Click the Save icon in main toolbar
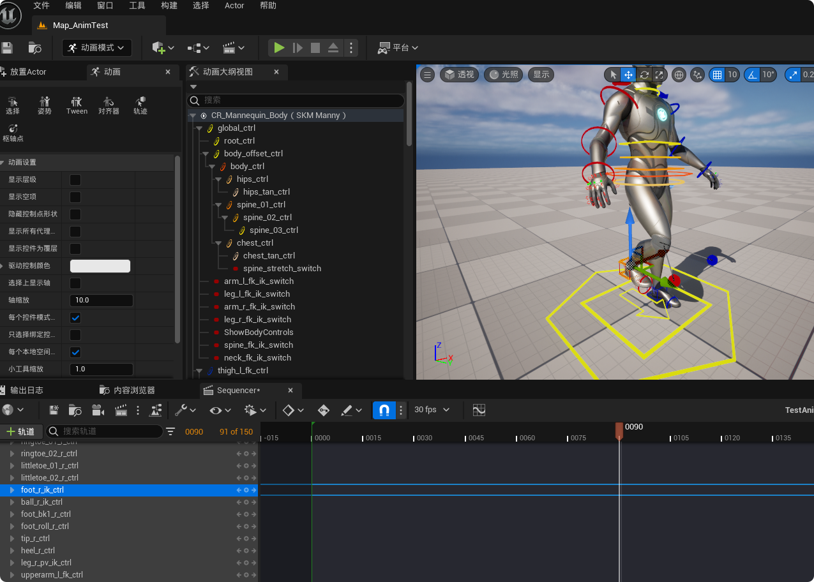This screenshot has width=814, height=582. click(x=7, y=48)
